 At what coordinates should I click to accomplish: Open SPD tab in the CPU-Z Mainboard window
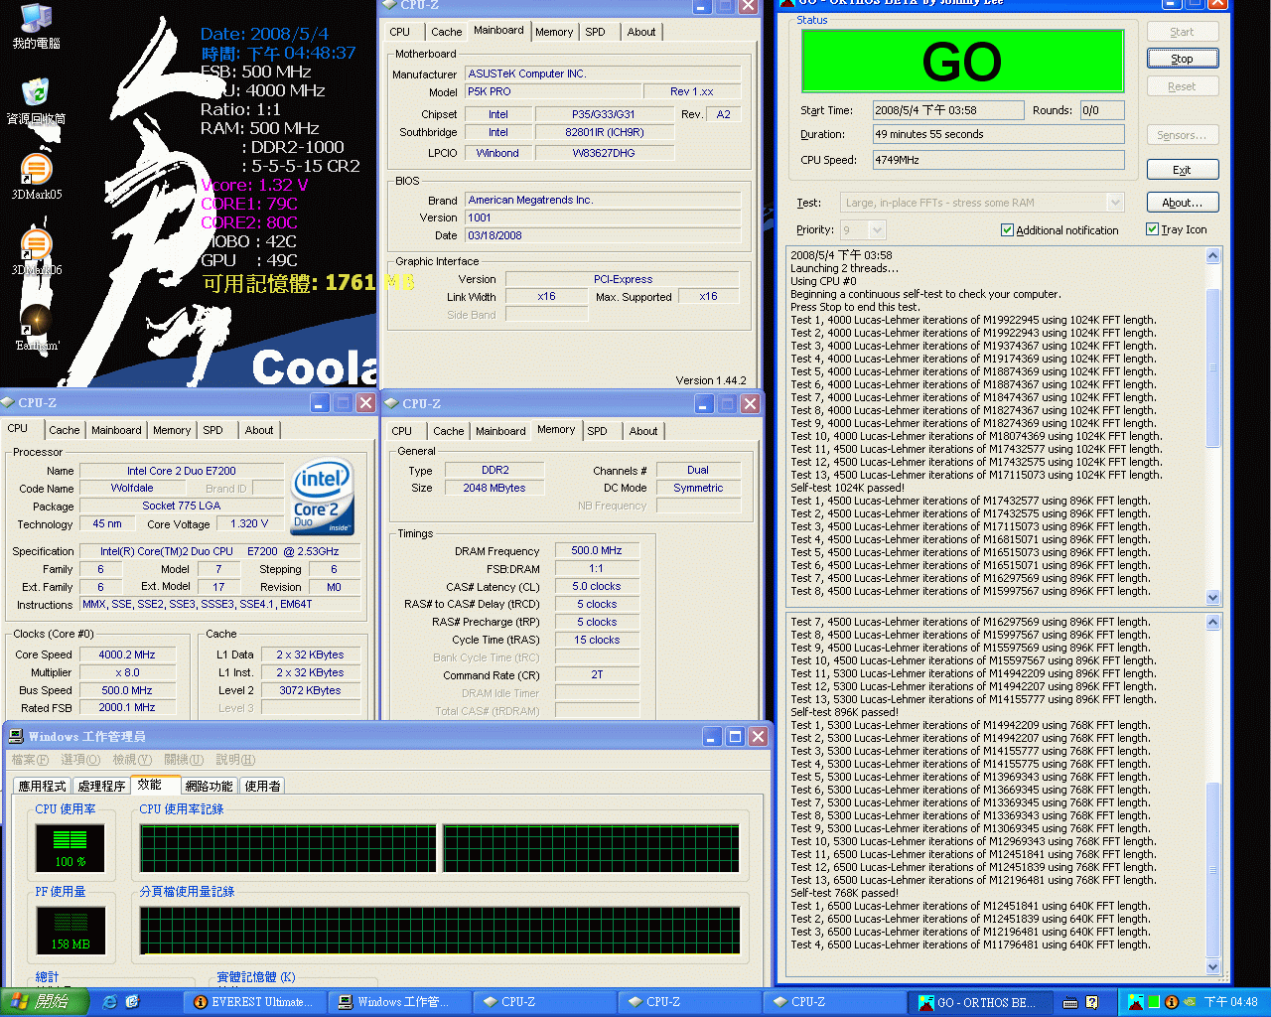(x=595, y=32)
